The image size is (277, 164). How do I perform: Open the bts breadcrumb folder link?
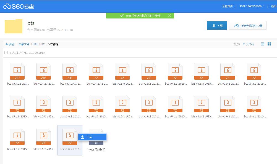[35, 44]
